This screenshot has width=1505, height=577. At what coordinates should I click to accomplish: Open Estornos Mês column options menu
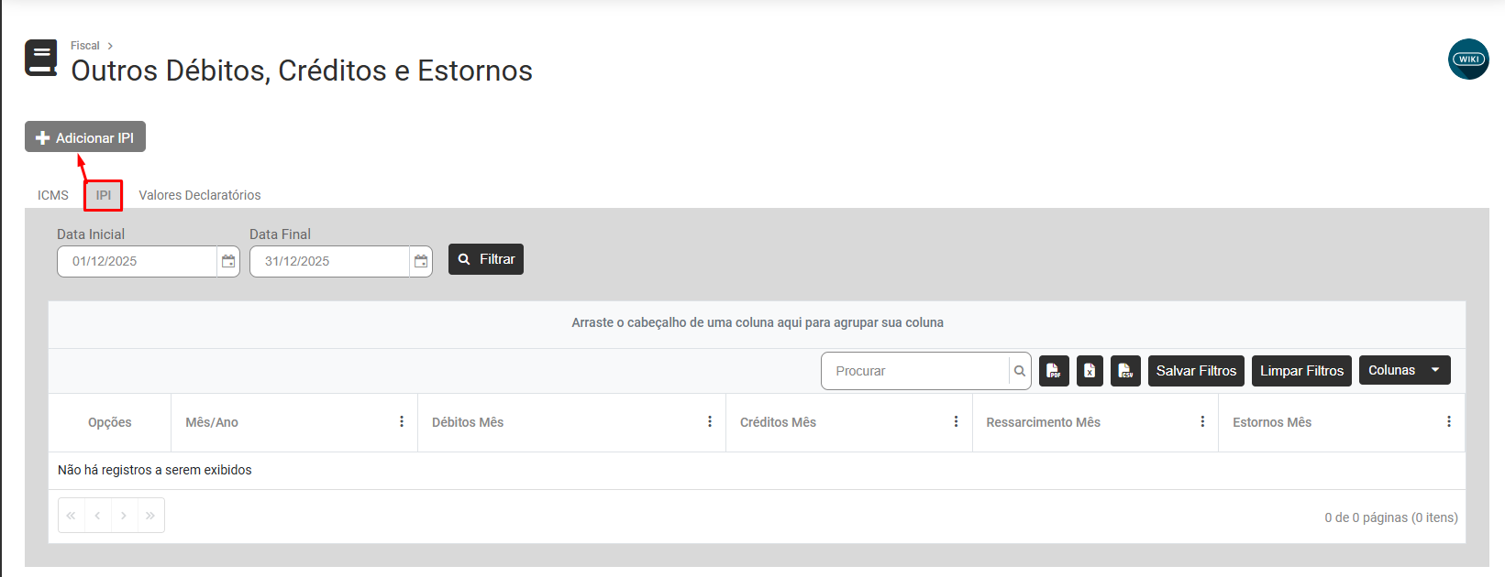[1449, 421]
